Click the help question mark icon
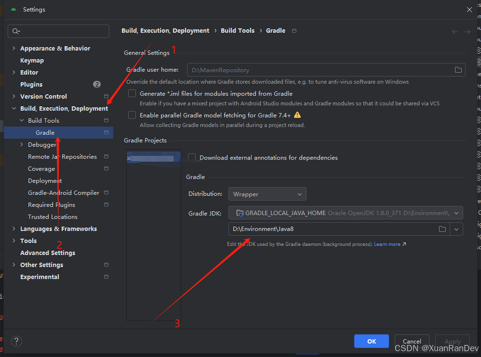The width and height of the screenshot is (481, 357). tap(16, 341)
